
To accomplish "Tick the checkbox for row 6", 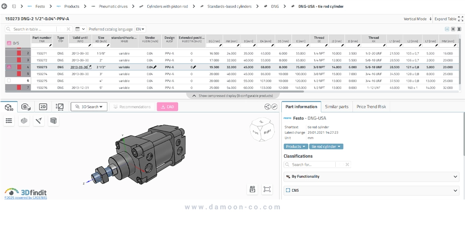I will [8, 81].
